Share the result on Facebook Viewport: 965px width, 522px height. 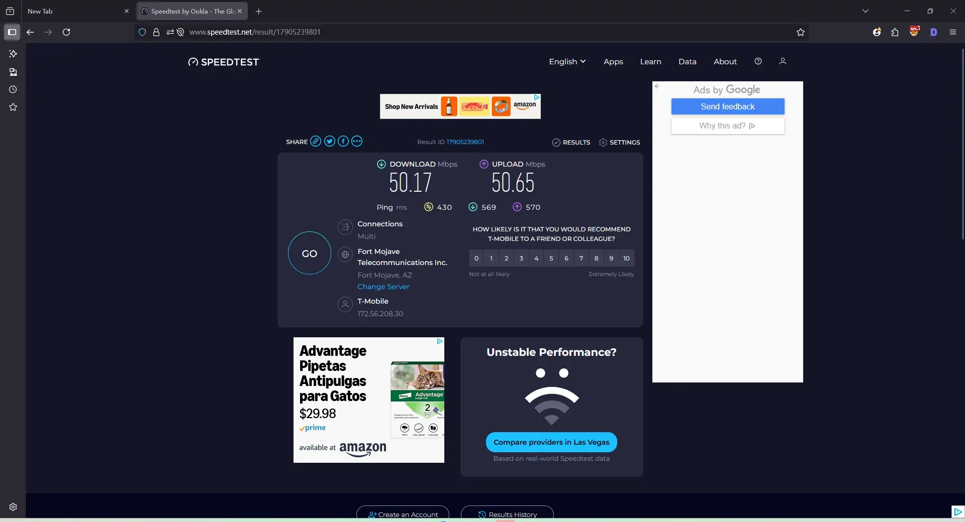(343, 142)
